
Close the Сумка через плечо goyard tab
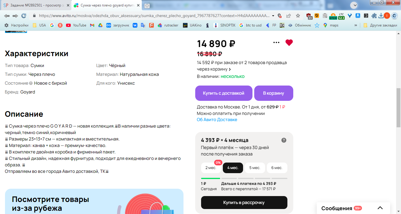(x=138, y=5)
